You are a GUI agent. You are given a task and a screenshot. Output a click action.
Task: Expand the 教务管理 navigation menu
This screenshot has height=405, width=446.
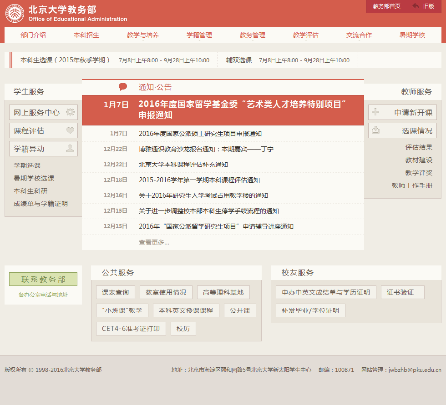coord(253,35)
